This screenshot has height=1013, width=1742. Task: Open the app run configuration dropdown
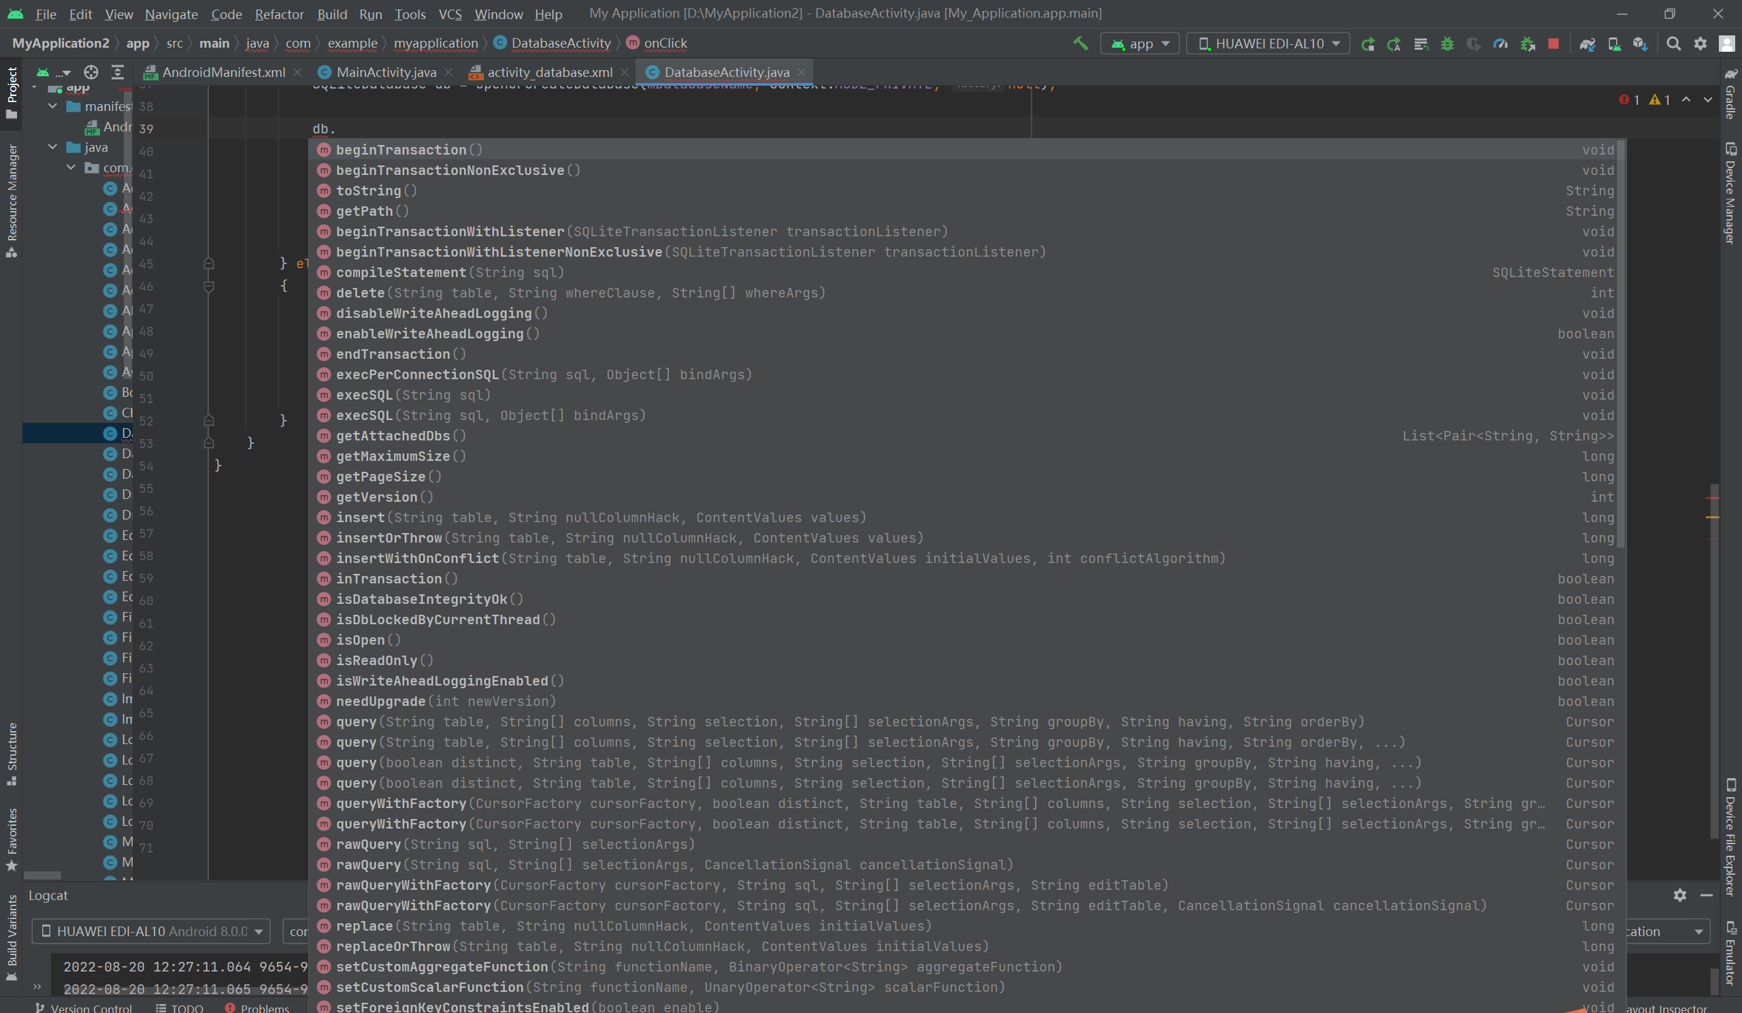click(1140, 44)
